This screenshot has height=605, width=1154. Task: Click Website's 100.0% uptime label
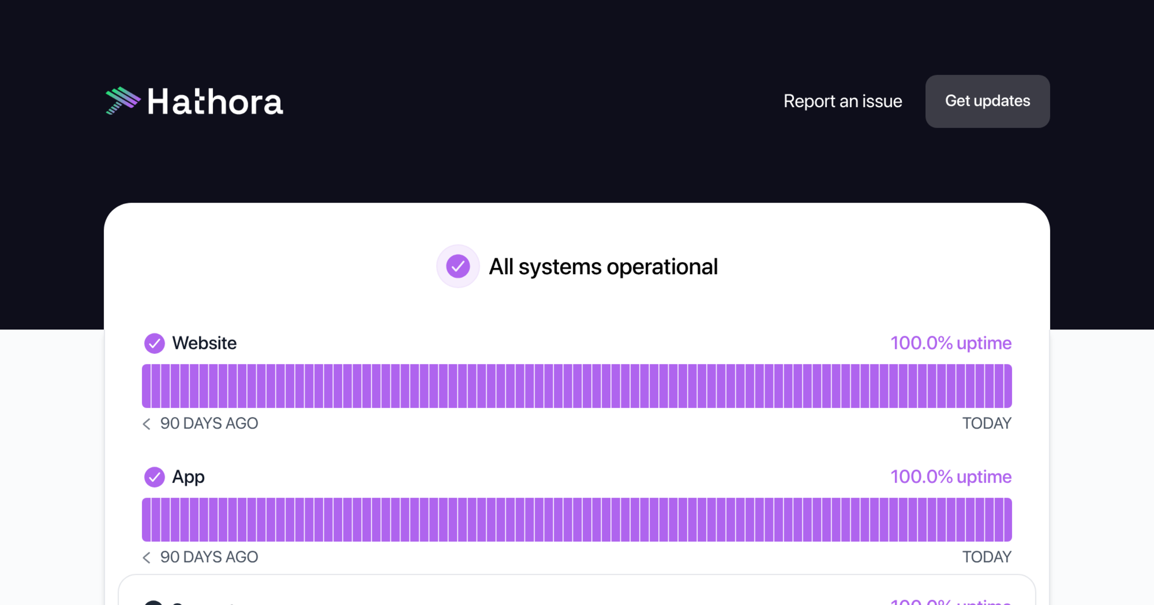tap(951, 343)
